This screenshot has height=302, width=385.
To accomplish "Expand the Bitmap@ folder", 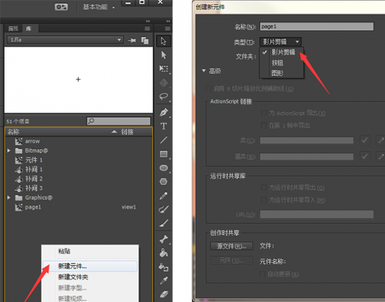I will point(9,150).
